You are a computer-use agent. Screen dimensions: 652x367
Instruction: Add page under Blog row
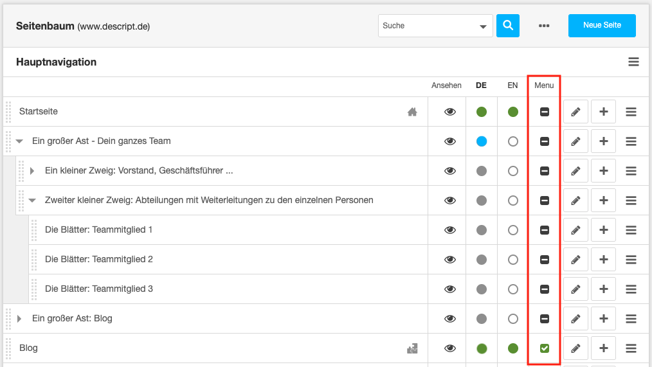click(603, 348)
